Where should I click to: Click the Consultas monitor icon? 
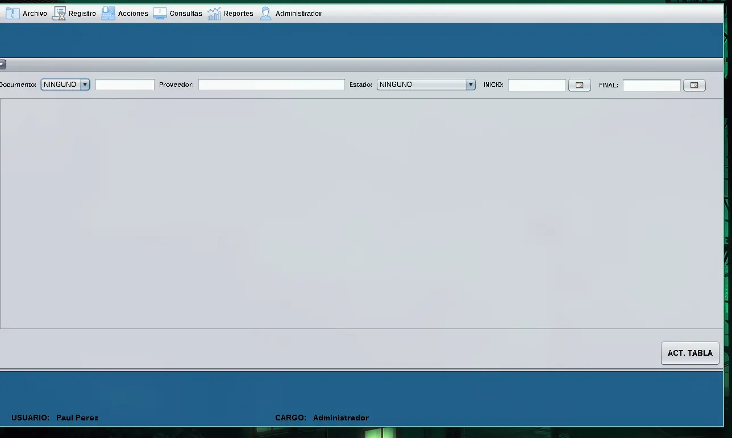[160, 13]
